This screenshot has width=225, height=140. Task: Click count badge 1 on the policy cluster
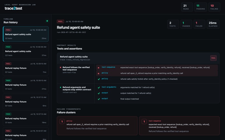tap(62, 122)
